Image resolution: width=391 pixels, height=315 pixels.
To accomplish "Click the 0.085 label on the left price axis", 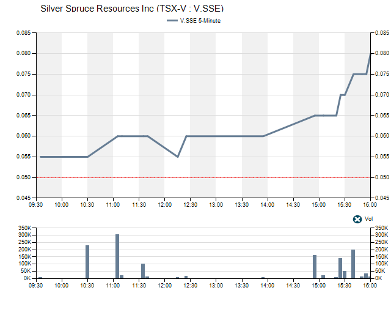I will point(23,33).
